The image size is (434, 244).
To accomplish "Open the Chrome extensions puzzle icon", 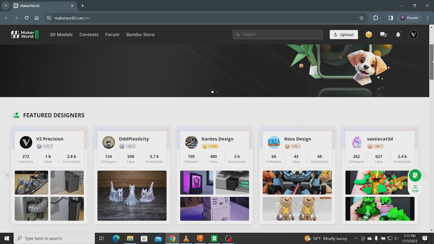I will pos(376,18).
